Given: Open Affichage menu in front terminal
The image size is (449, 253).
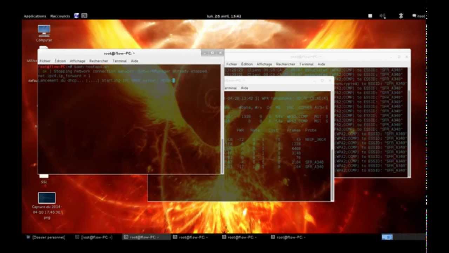Looking at the screenshot, I should [x=78, y=61].
